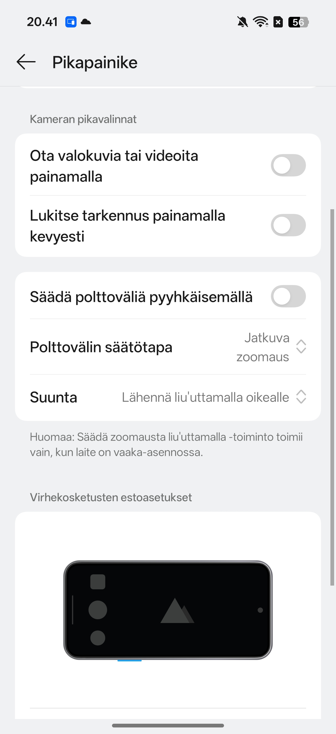
Task: Tap the cloud status bar icon
Action: point(86,22)
